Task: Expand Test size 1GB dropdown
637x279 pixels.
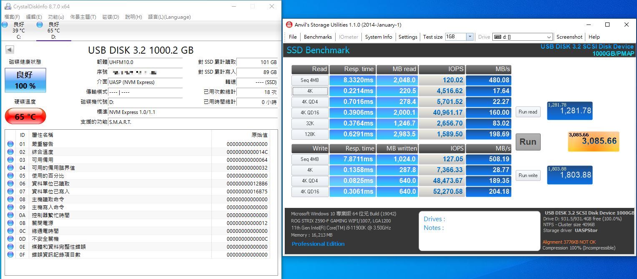Action: pyautogui.click(x=470, y=37)
